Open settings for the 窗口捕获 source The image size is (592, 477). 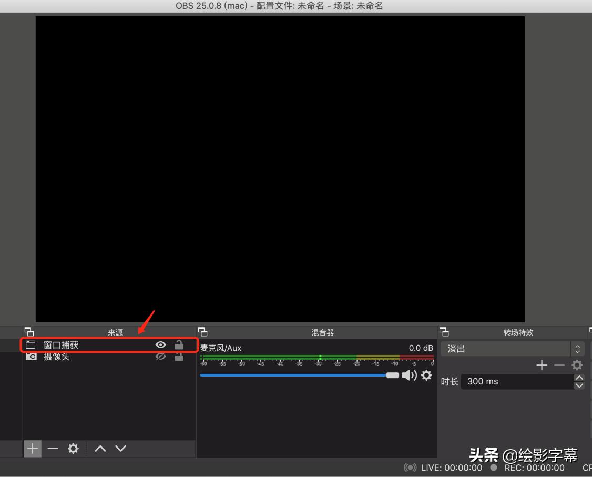click(x=73, y=449)
